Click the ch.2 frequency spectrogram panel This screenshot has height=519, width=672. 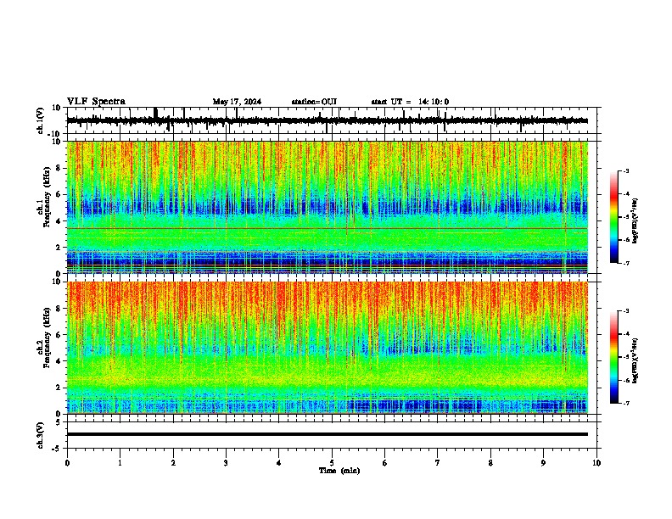coord(328,348)
